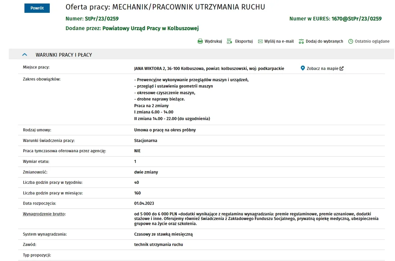This screenshot has width=395, height=261.
Task: Click the value Stacjonarna
Action: coord(146,141)
